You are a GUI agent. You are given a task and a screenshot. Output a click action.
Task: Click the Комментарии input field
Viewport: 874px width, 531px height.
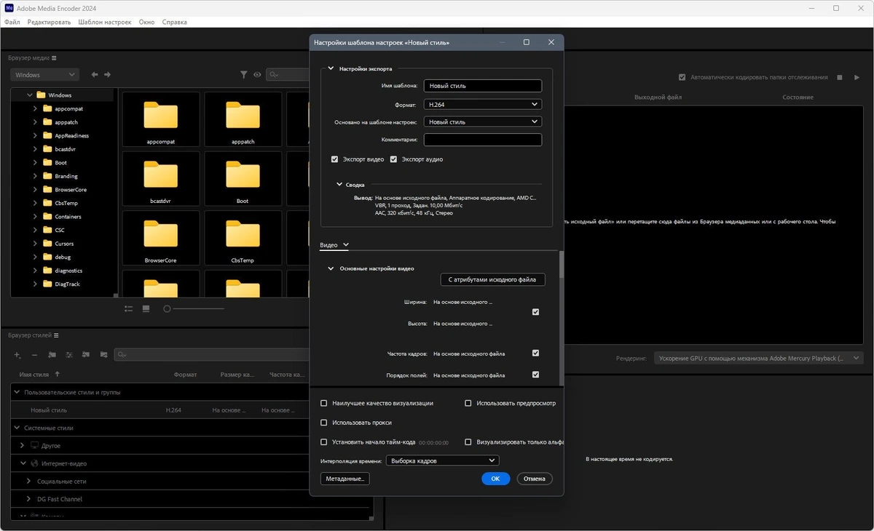(483, 140)
